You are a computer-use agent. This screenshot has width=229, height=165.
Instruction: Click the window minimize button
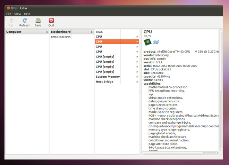[x=12, y=8]
